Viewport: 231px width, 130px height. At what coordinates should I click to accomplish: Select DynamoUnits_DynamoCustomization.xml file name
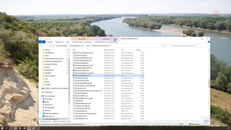click(88, 91)
